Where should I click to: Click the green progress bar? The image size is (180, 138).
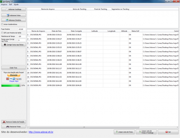pos(11,85)
